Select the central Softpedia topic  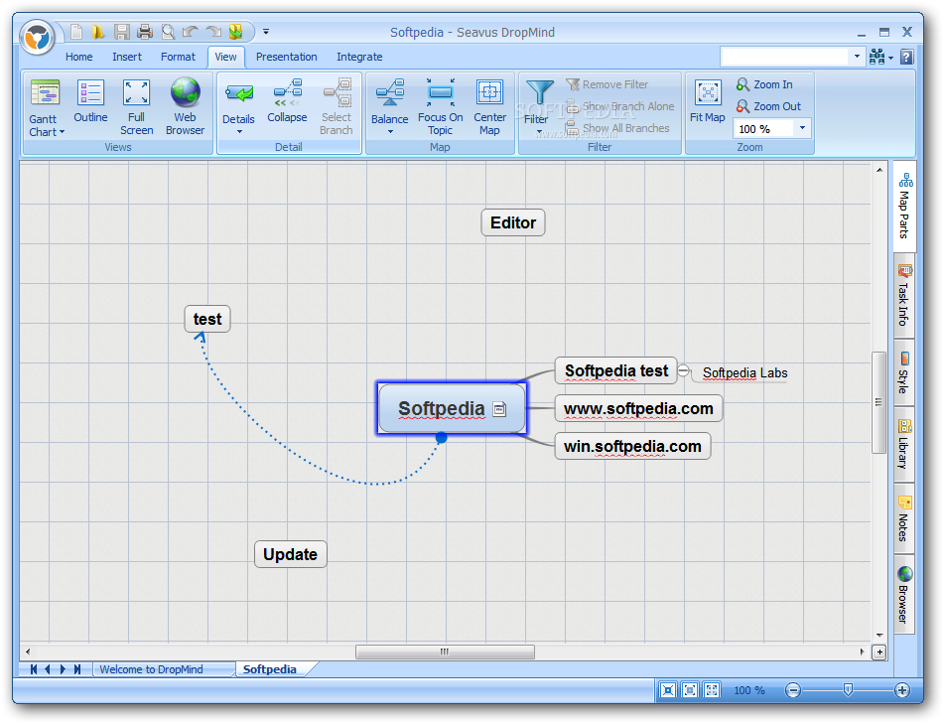point(452,408)
